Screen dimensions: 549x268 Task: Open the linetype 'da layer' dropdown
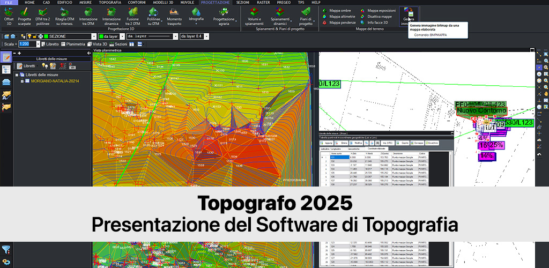click(x=175, y=36)
